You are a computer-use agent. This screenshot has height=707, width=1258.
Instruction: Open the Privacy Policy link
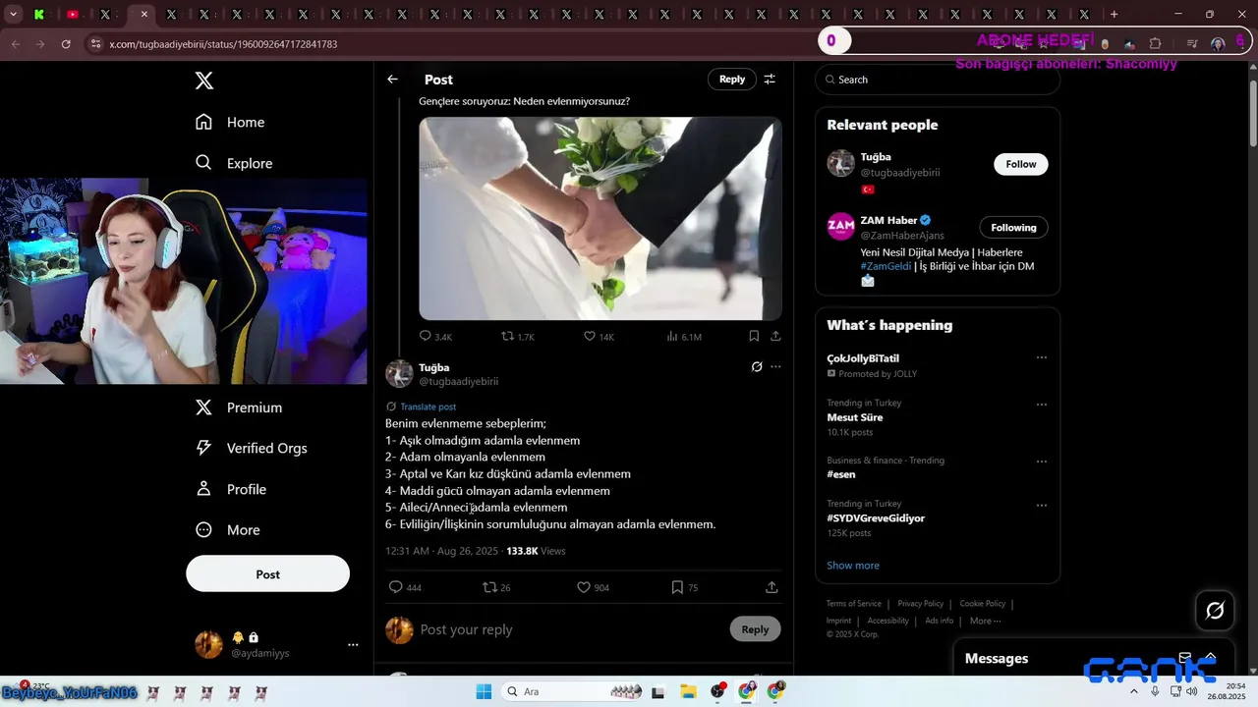point(920,604)
